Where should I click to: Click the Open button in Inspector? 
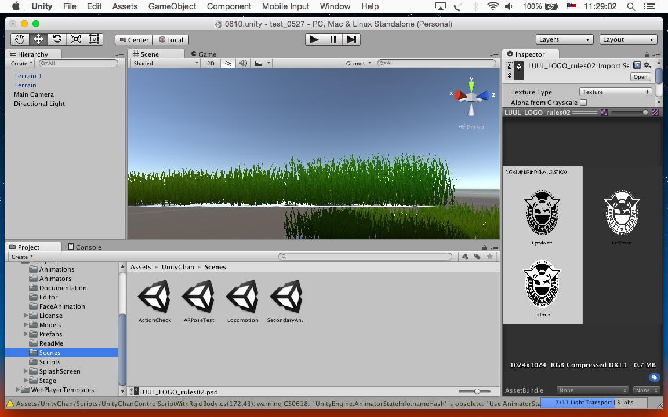[640, 77]
